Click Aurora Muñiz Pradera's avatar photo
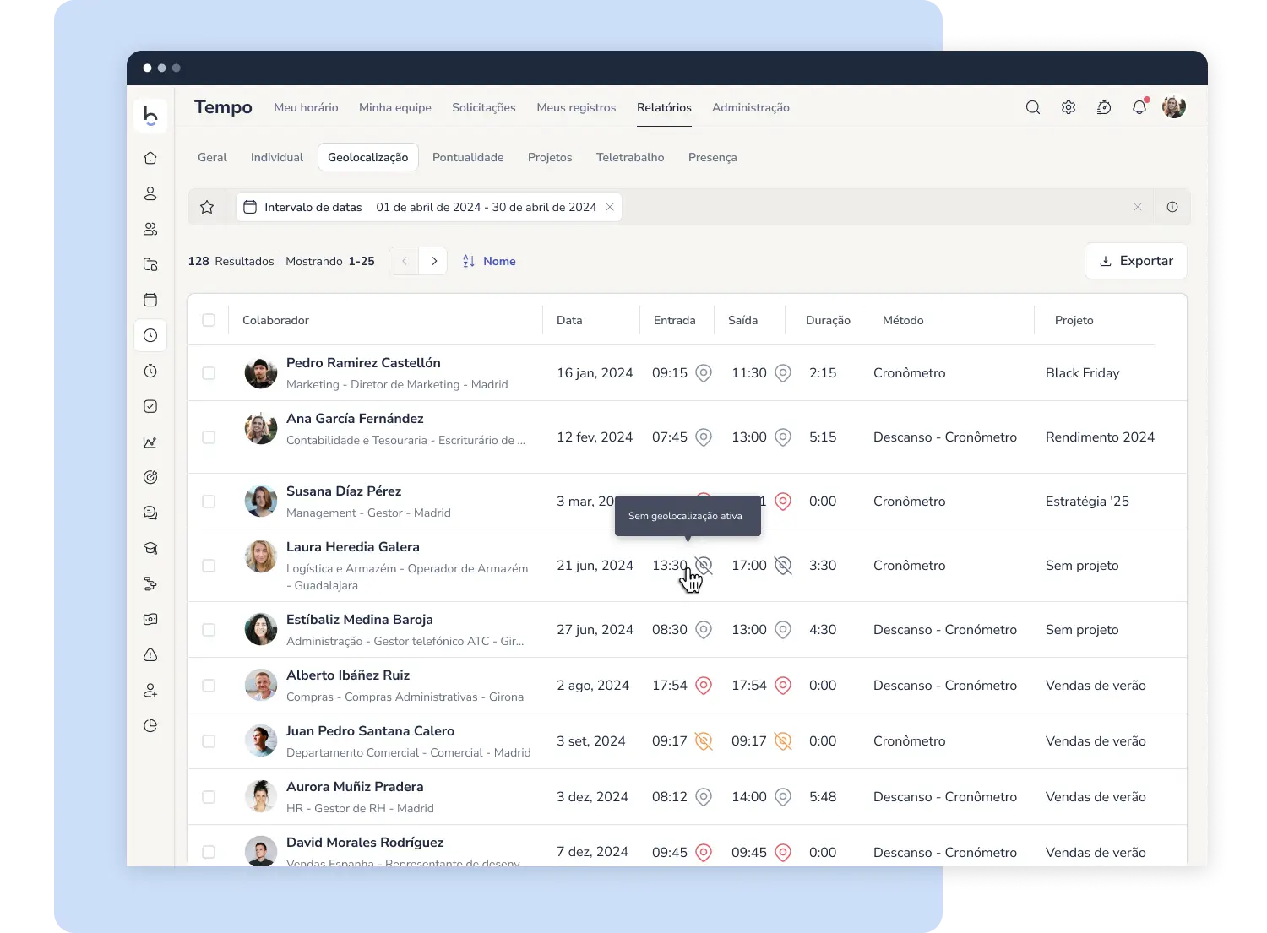Screen dimensions: 1267x933 pos(261,796)
